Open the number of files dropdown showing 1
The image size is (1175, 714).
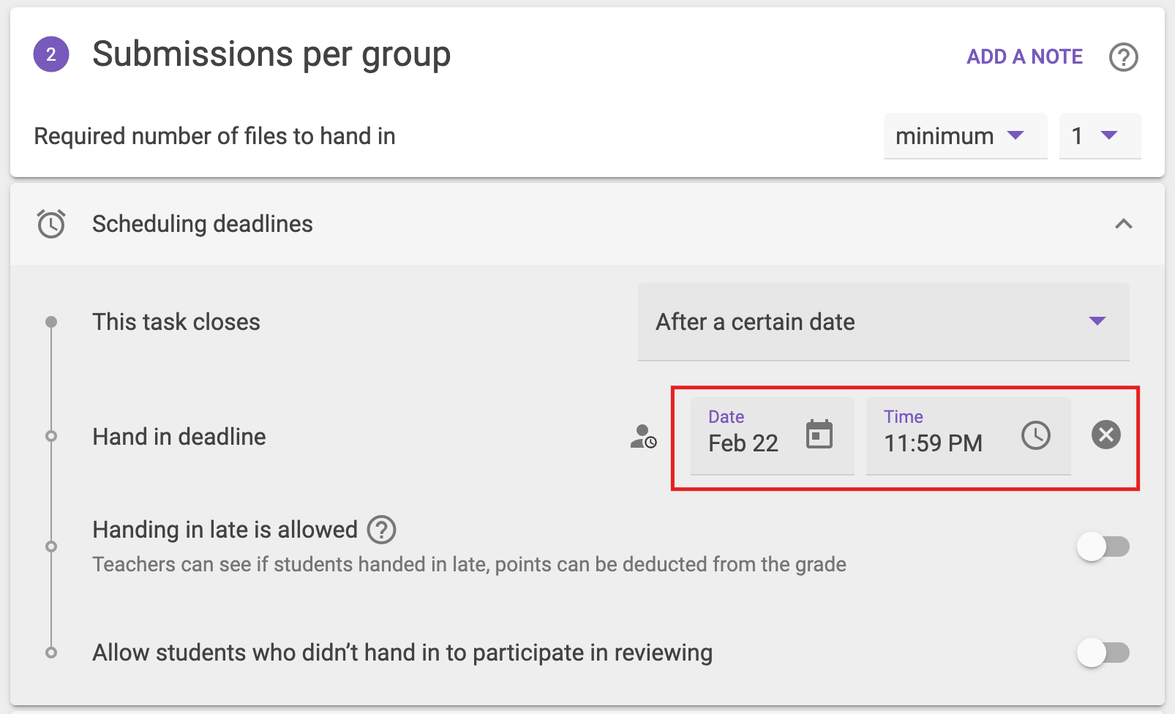tap(1099, 136)
